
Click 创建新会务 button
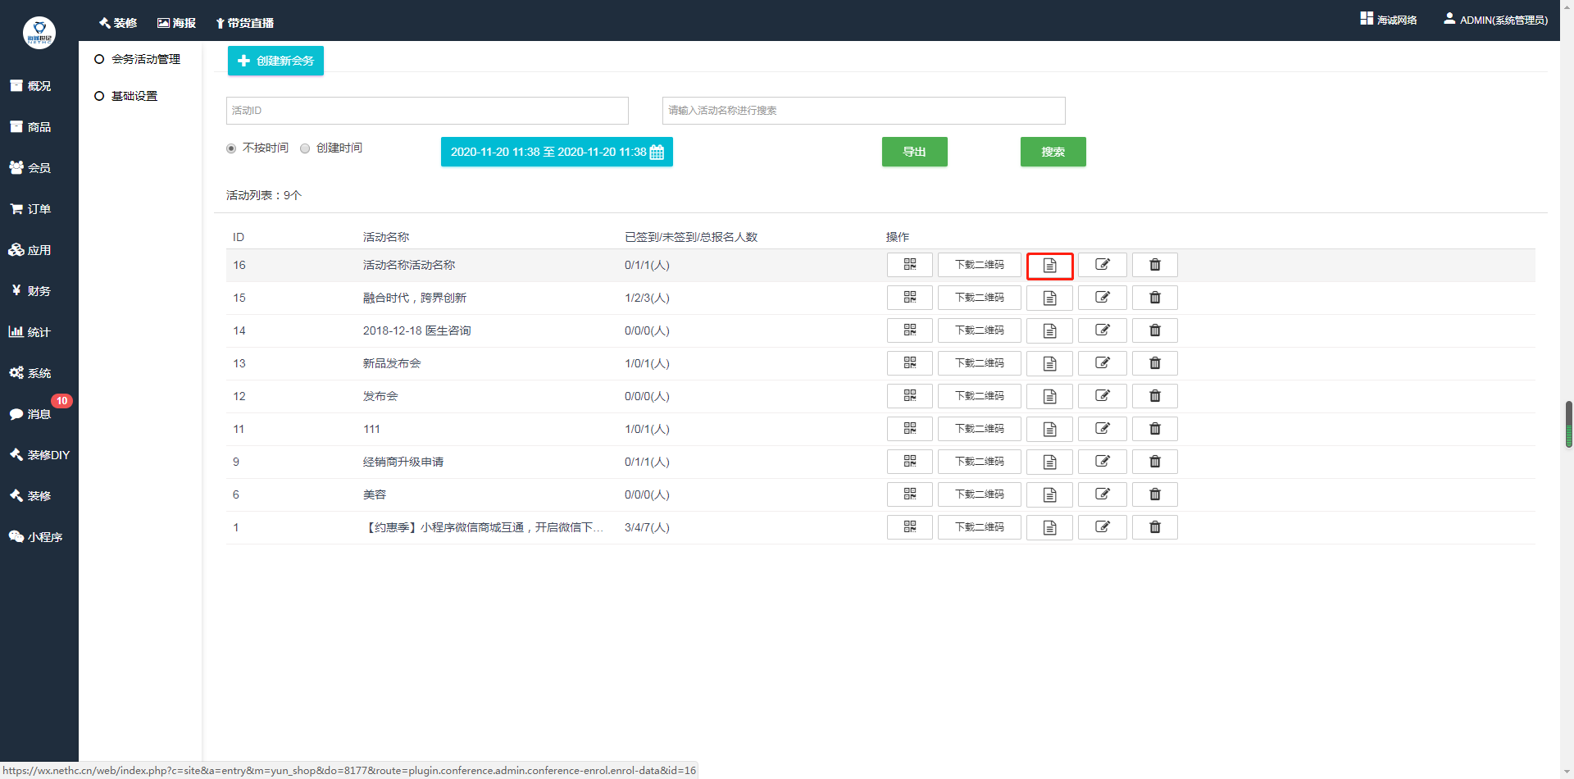(275, 61)
